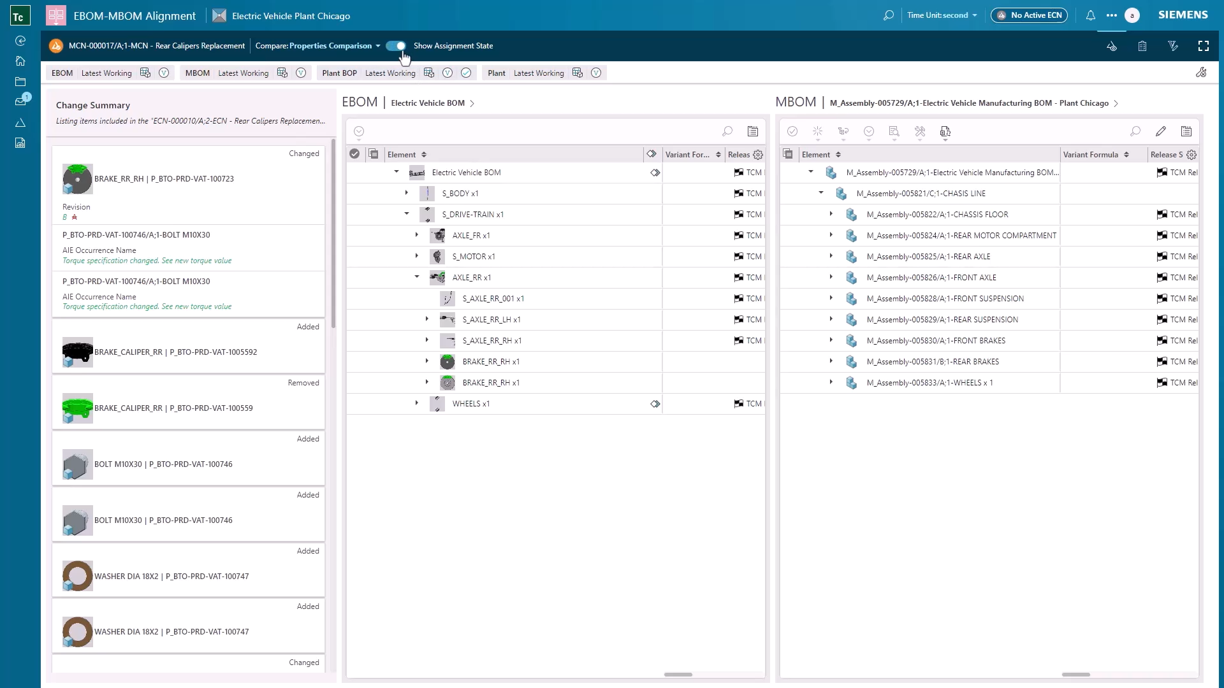The image size is (1224, 688).
Task: Select the Plant context tab
Action: tap(497, 73)
